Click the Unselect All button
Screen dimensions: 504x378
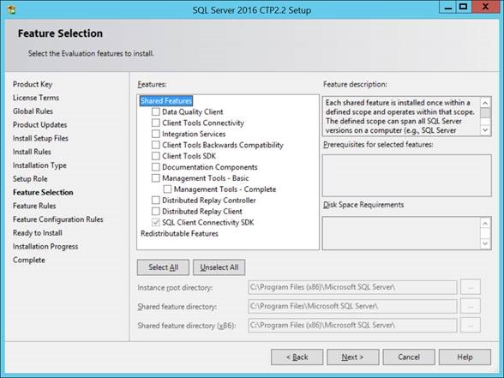(219, 267)
